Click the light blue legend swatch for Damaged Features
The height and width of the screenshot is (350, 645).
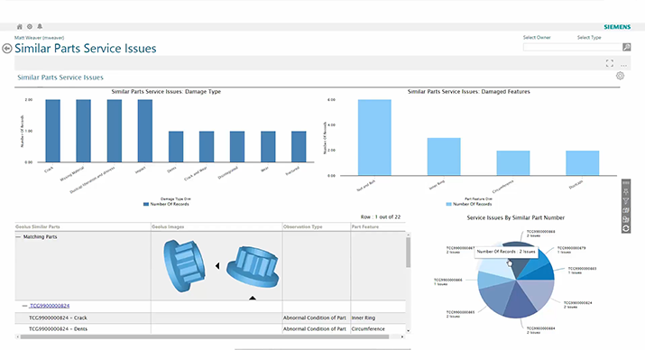pos(448,204)
